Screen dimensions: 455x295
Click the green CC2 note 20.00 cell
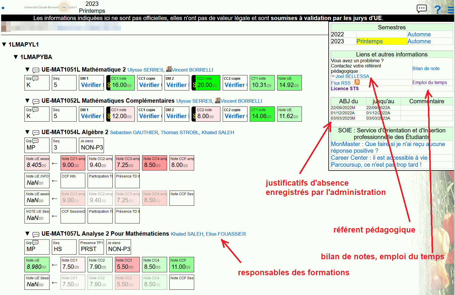(206, 83)
